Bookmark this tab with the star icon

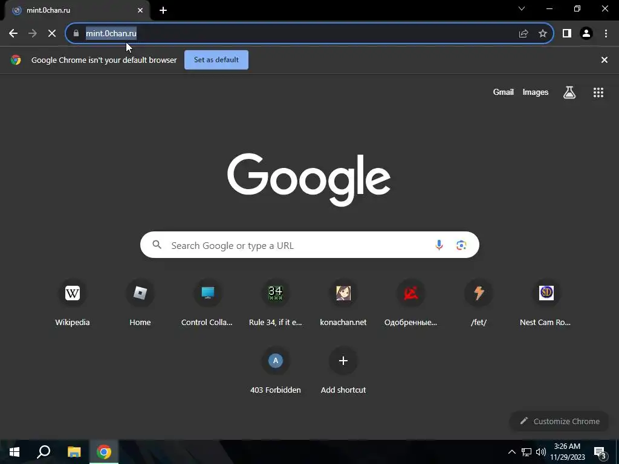(543, 34)
